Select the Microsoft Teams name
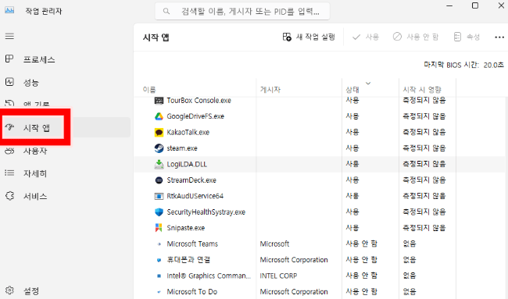The image size is (508, 299). (192, 244)
